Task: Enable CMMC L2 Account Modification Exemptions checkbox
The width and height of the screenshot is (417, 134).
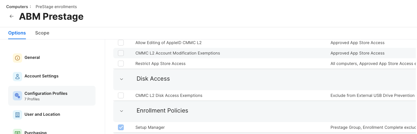Action: tap(121, 53)
